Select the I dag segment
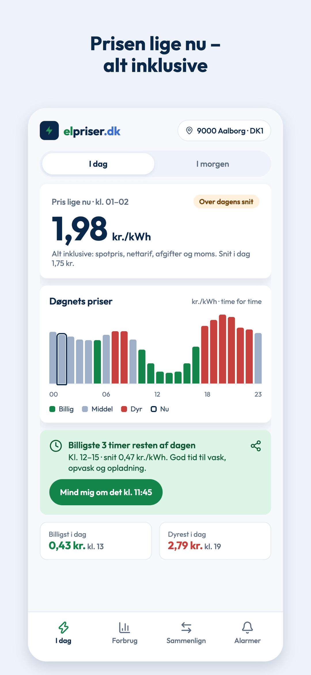 click(98, 164)
